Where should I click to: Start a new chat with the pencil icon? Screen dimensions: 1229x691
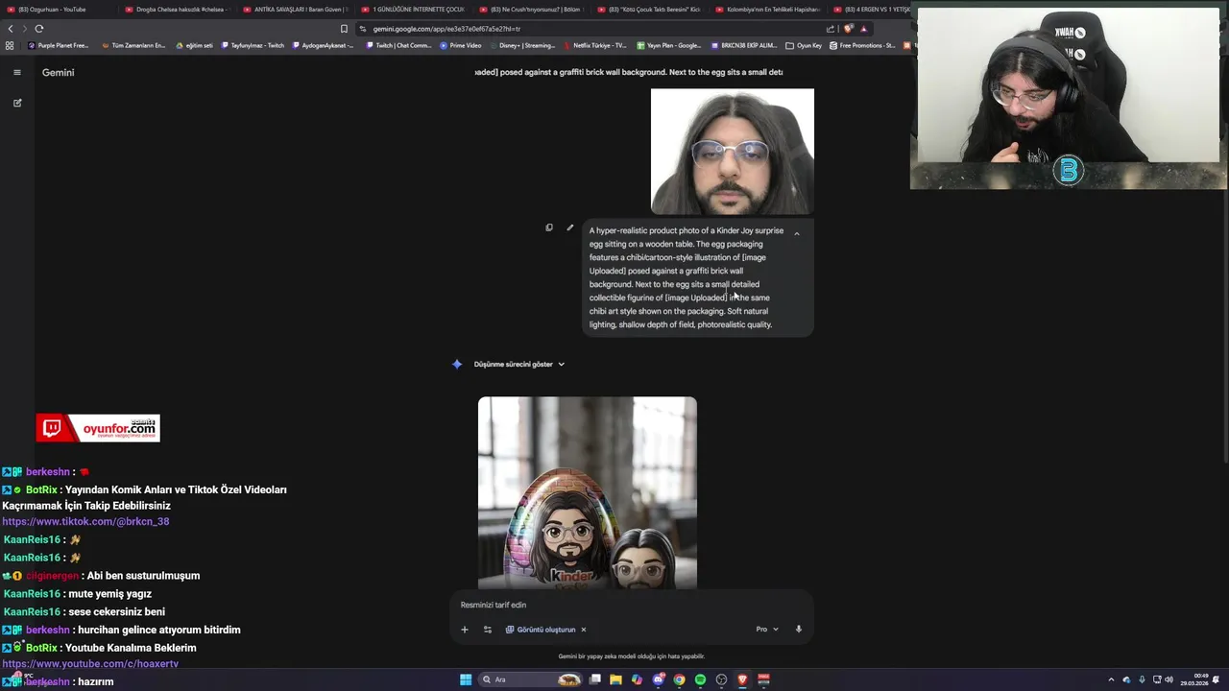tap(17, 103)
